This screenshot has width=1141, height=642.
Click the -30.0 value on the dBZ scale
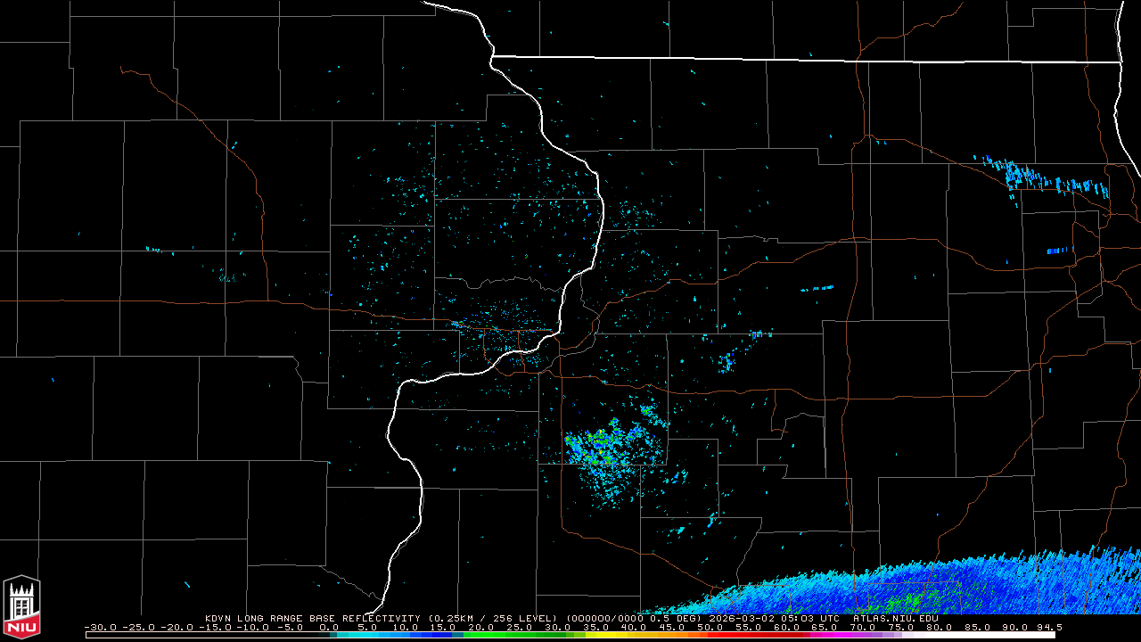click(101, 628)
